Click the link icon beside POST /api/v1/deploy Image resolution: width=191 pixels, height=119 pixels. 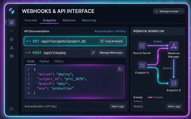[x=93, y=53]
